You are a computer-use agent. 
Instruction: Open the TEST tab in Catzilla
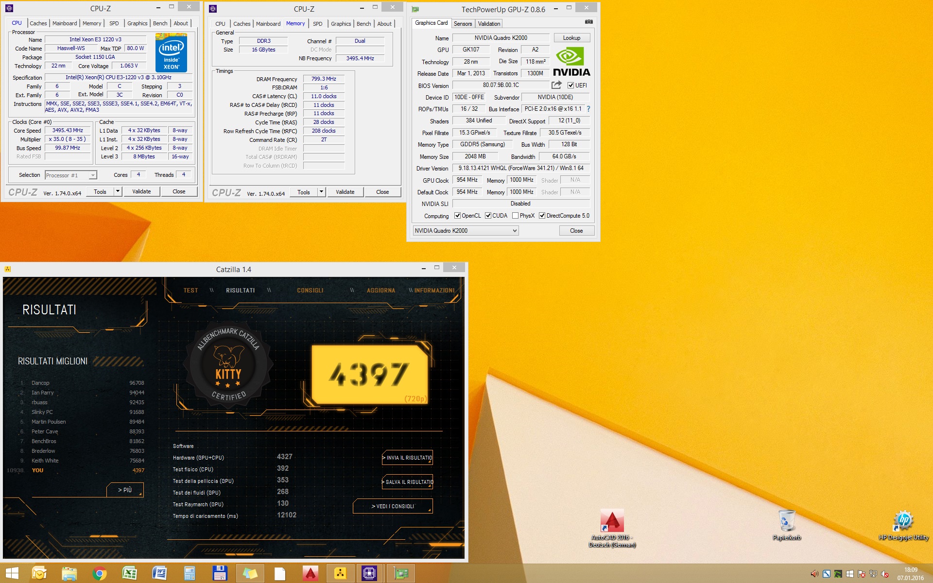190,291
